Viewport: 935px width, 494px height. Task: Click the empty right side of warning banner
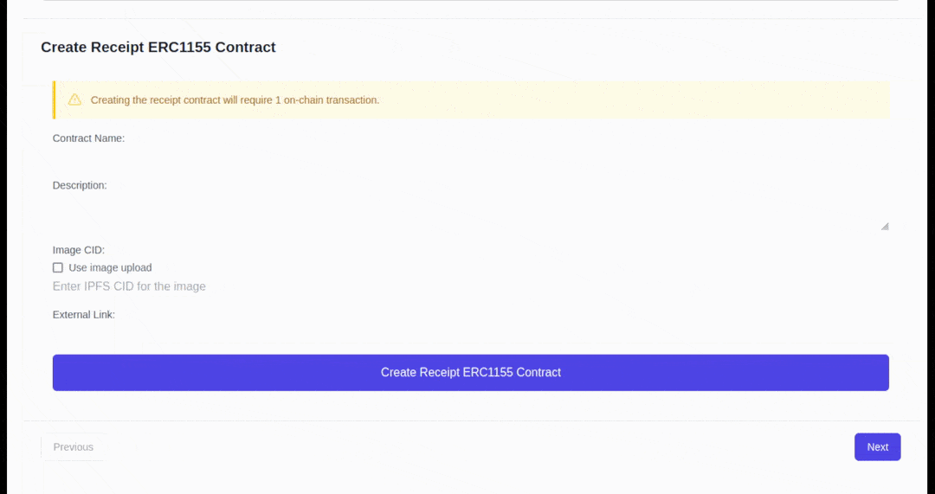(693, 99)
